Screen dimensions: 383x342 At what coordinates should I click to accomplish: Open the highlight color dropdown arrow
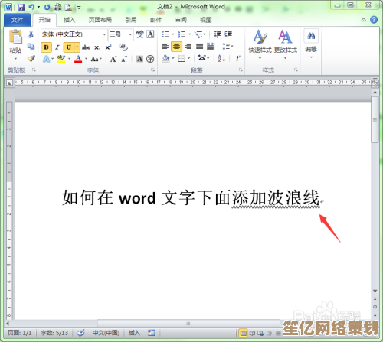69,59
